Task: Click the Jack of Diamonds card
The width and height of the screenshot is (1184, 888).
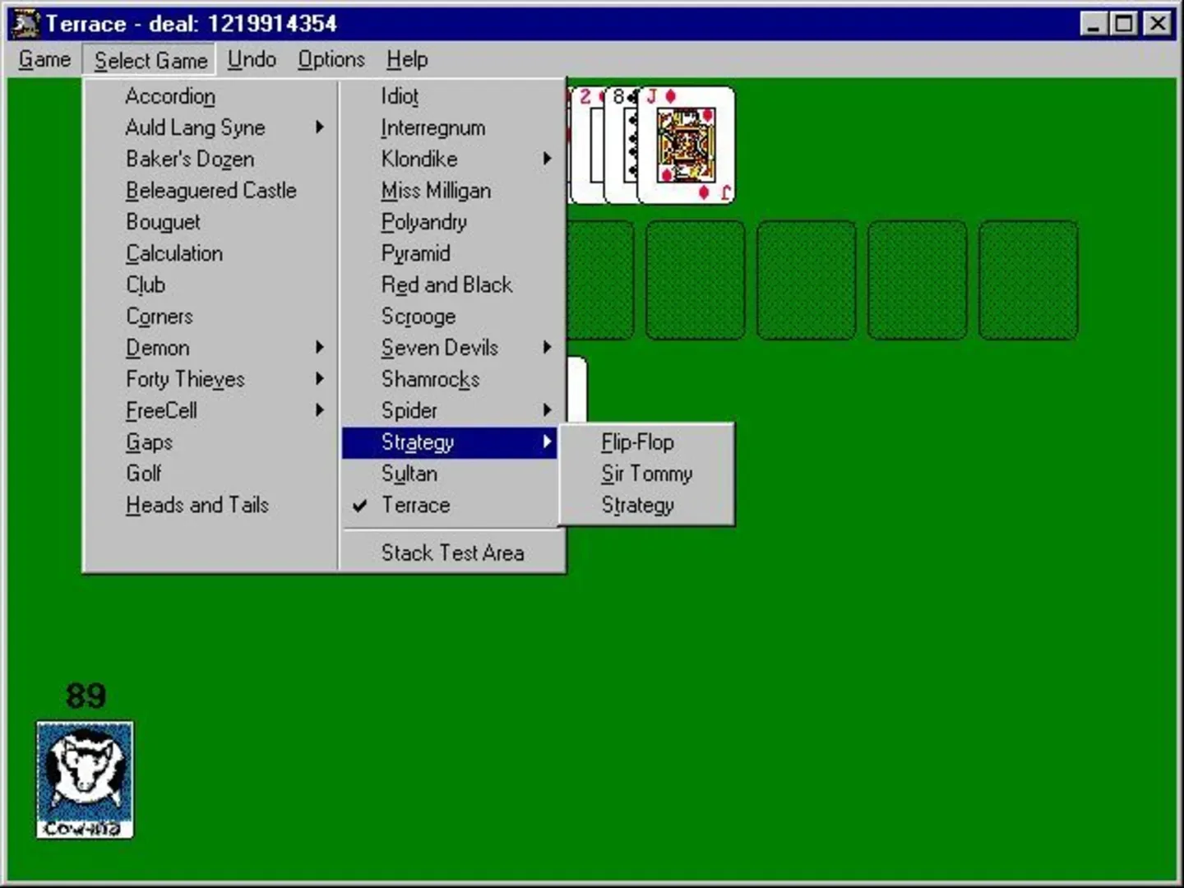Action: point(687,146)
